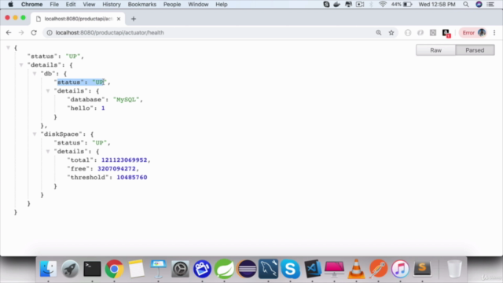Viewport: 503px width, 283px height.
Task: Close the localhost:8080 tab
Action: tap(119, 19)
